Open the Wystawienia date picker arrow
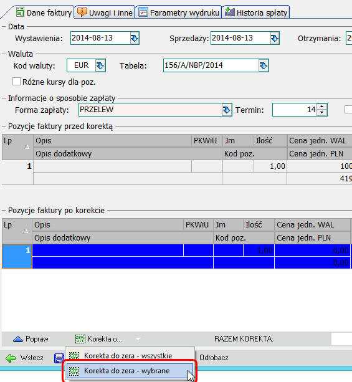 tap(135, 38)
